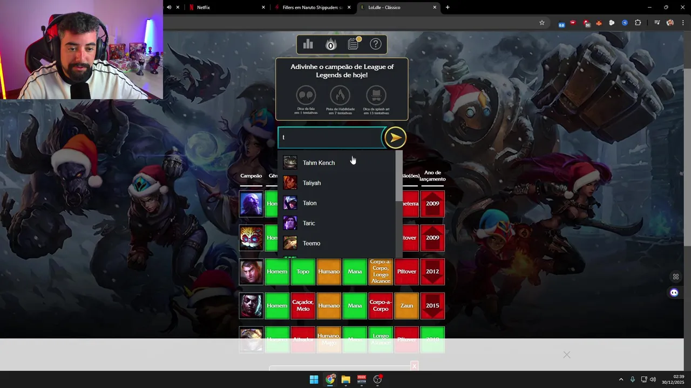Click the Campeão column header
The image size is (691, 388).
(251, 176)
